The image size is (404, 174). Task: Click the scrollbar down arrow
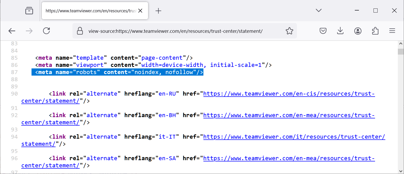[401, 171]
